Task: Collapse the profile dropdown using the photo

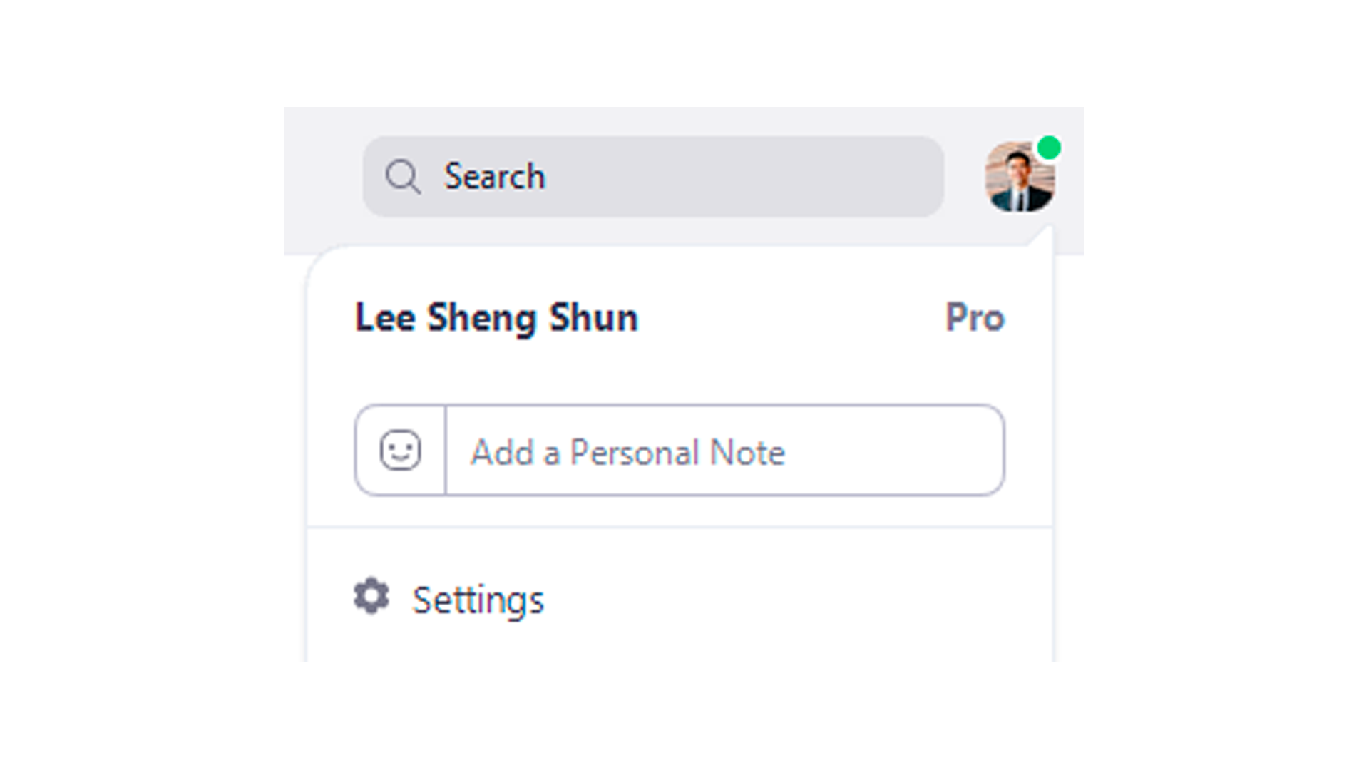Action: point(1020,177)
